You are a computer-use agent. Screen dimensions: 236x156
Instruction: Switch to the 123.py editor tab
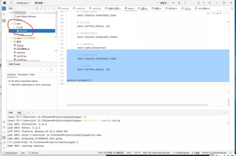pyautogui.click(x=186, y=8)
